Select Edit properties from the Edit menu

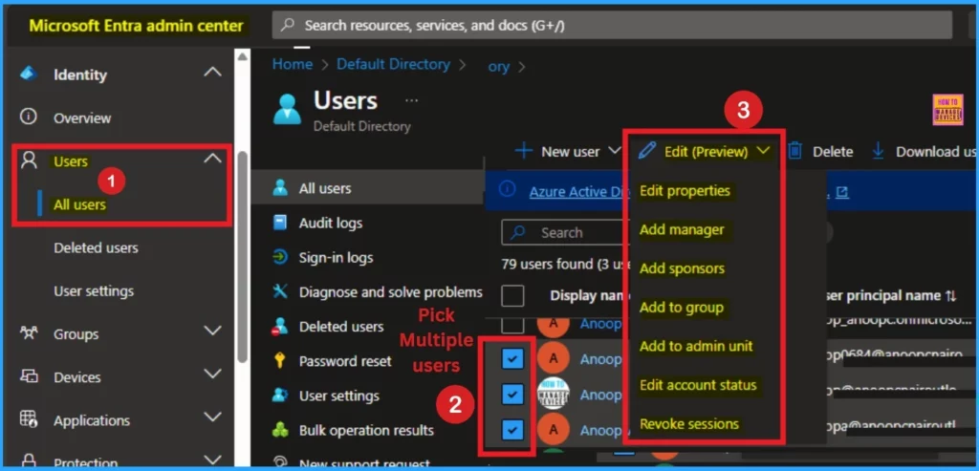pyautogui.click(x=685, y=191)
